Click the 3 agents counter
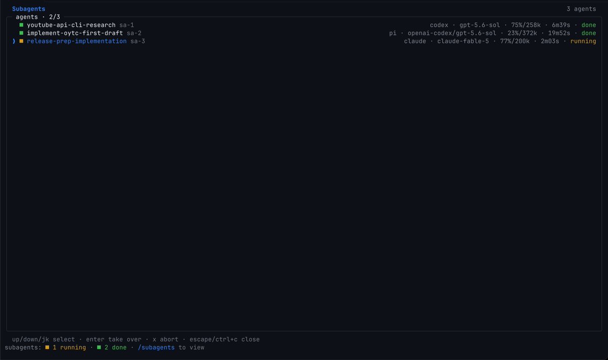 pos(582,9)
